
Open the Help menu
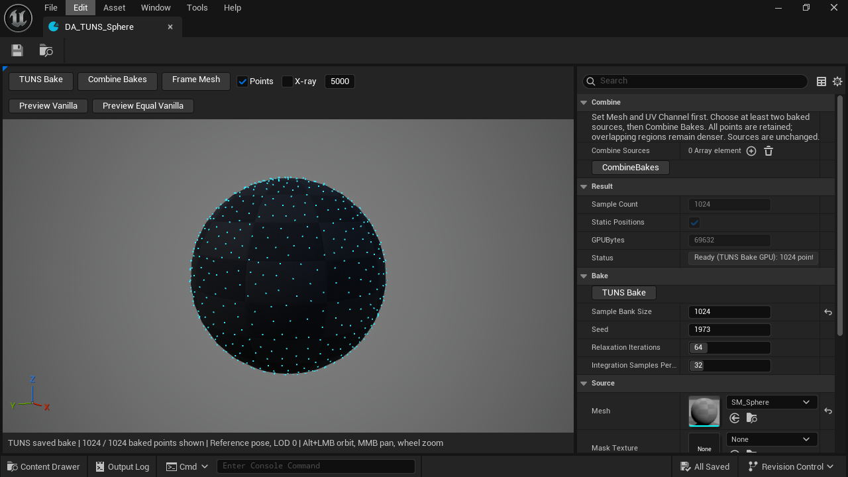[233, 8]
